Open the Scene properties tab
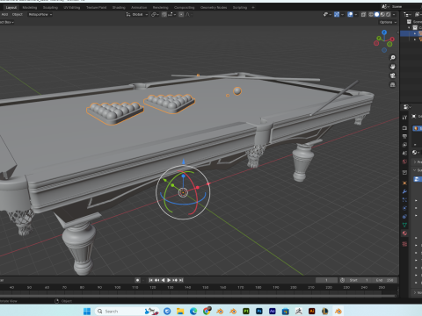Image resolution: width=422 pixels, height=316 pixels. point(404,154)
